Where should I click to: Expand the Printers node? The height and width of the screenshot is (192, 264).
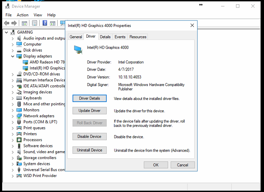point(13,134)
